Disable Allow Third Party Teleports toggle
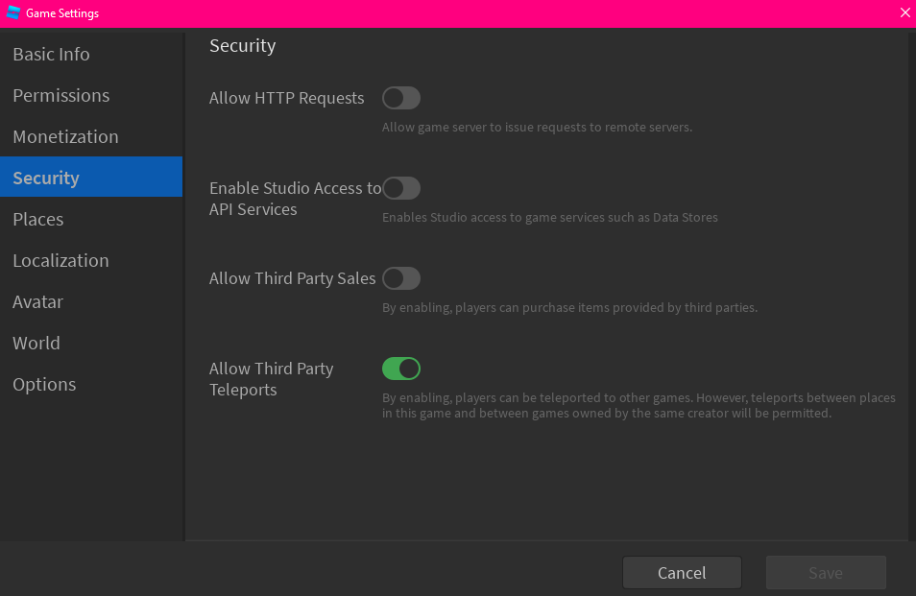The width and height of the screenshot is (916, 596). click(401, 369)
